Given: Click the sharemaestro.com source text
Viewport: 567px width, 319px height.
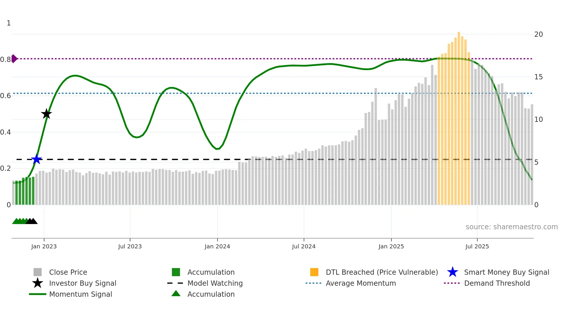Looking at the screenshot, I should tap(511, 227).
